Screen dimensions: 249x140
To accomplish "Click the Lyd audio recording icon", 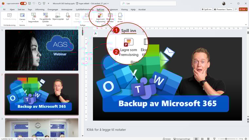I will 67,17.
